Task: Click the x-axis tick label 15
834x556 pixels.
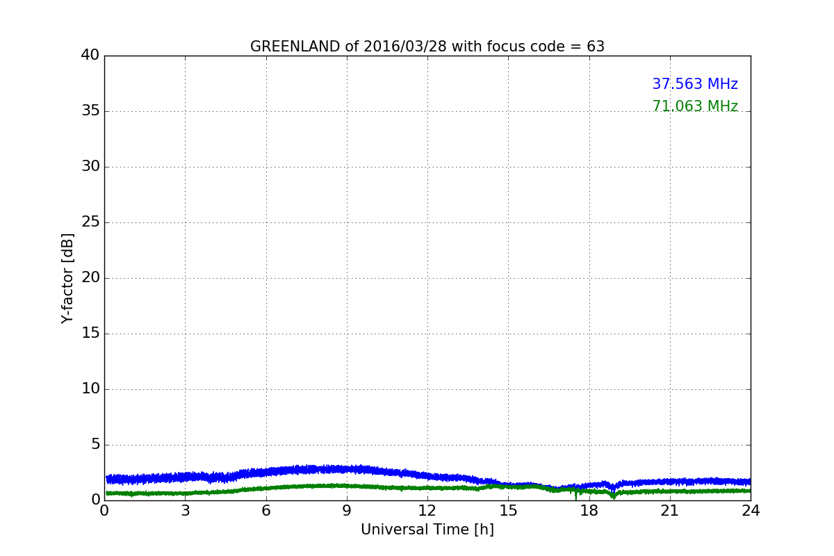Action: pyautogui.click(x=508, y=511)
